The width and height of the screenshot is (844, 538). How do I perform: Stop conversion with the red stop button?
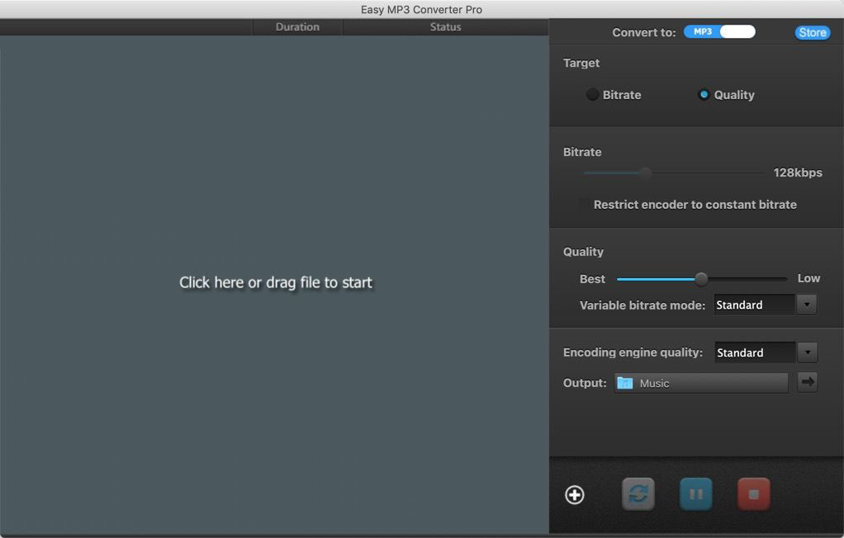pos(753,494)
